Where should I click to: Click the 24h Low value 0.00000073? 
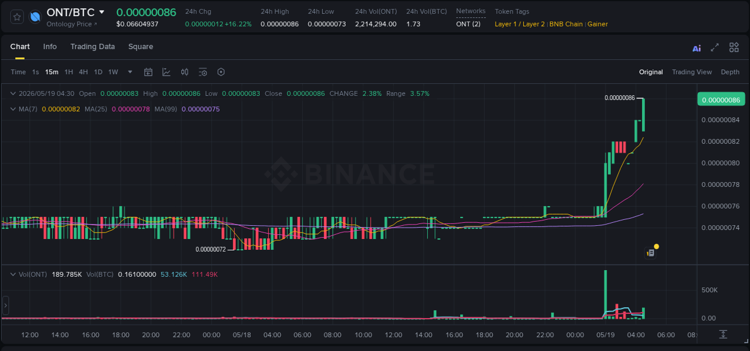[327, 24]
